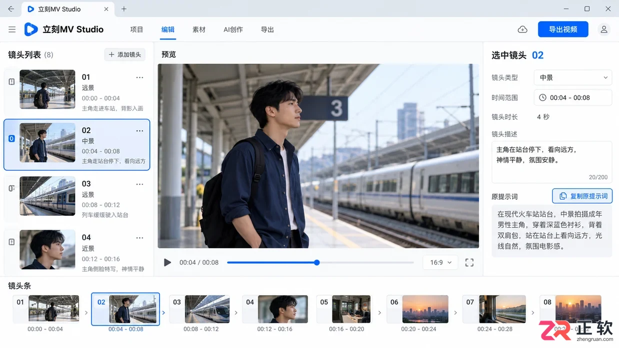Switch to the 素材 tab
The image size is (619, 348).
[x=199, y=29]
